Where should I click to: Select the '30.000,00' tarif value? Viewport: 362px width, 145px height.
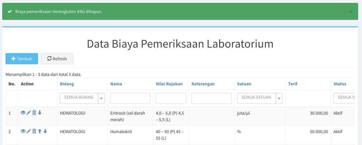tap(319, 113)
